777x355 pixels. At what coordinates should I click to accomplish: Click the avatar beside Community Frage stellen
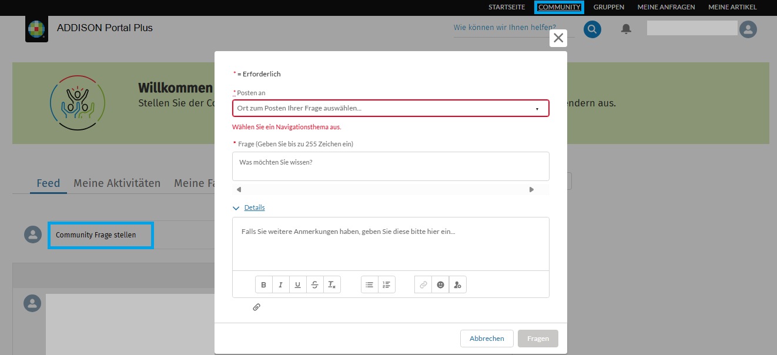tap(33, 235)
